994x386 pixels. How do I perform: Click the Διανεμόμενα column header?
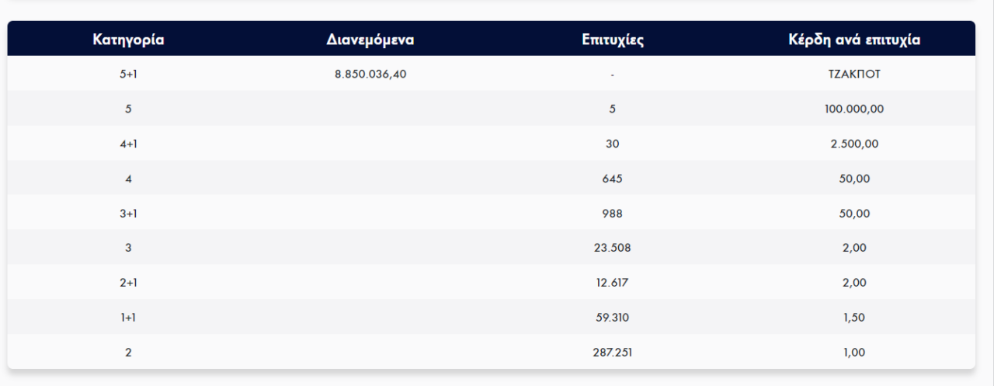tap(370, 40)
